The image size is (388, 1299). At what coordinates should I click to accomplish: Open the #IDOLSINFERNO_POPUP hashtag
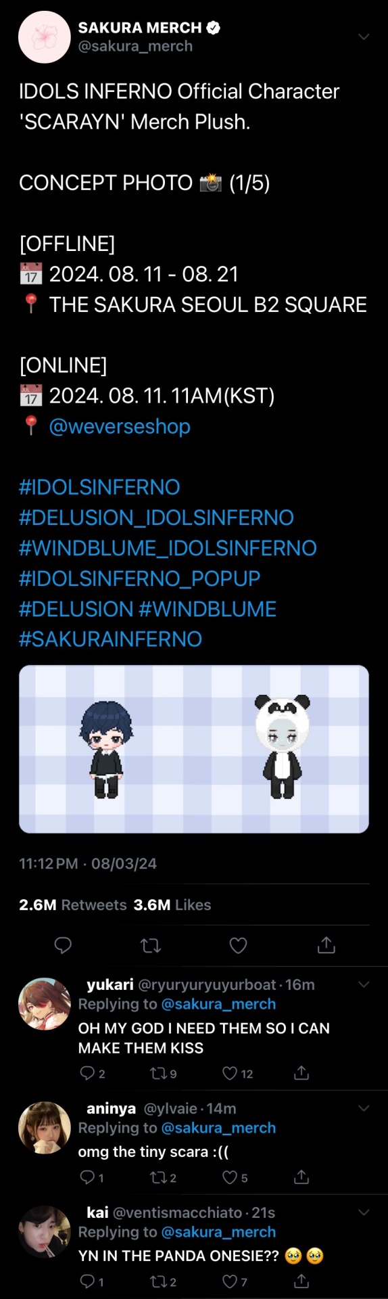140,578
